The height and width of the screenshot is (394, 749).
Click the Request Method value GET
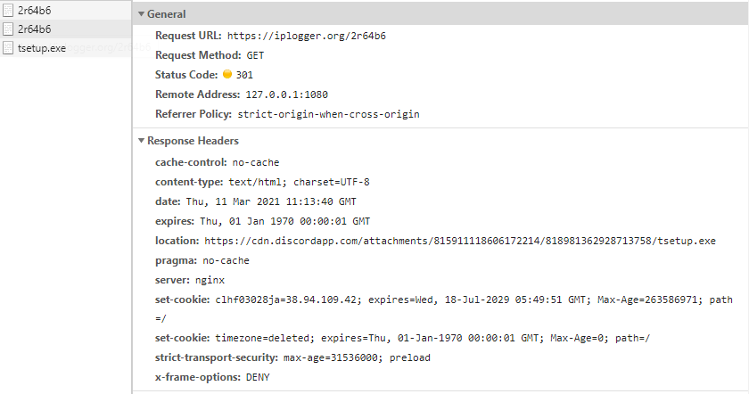(x=255, y=55)
